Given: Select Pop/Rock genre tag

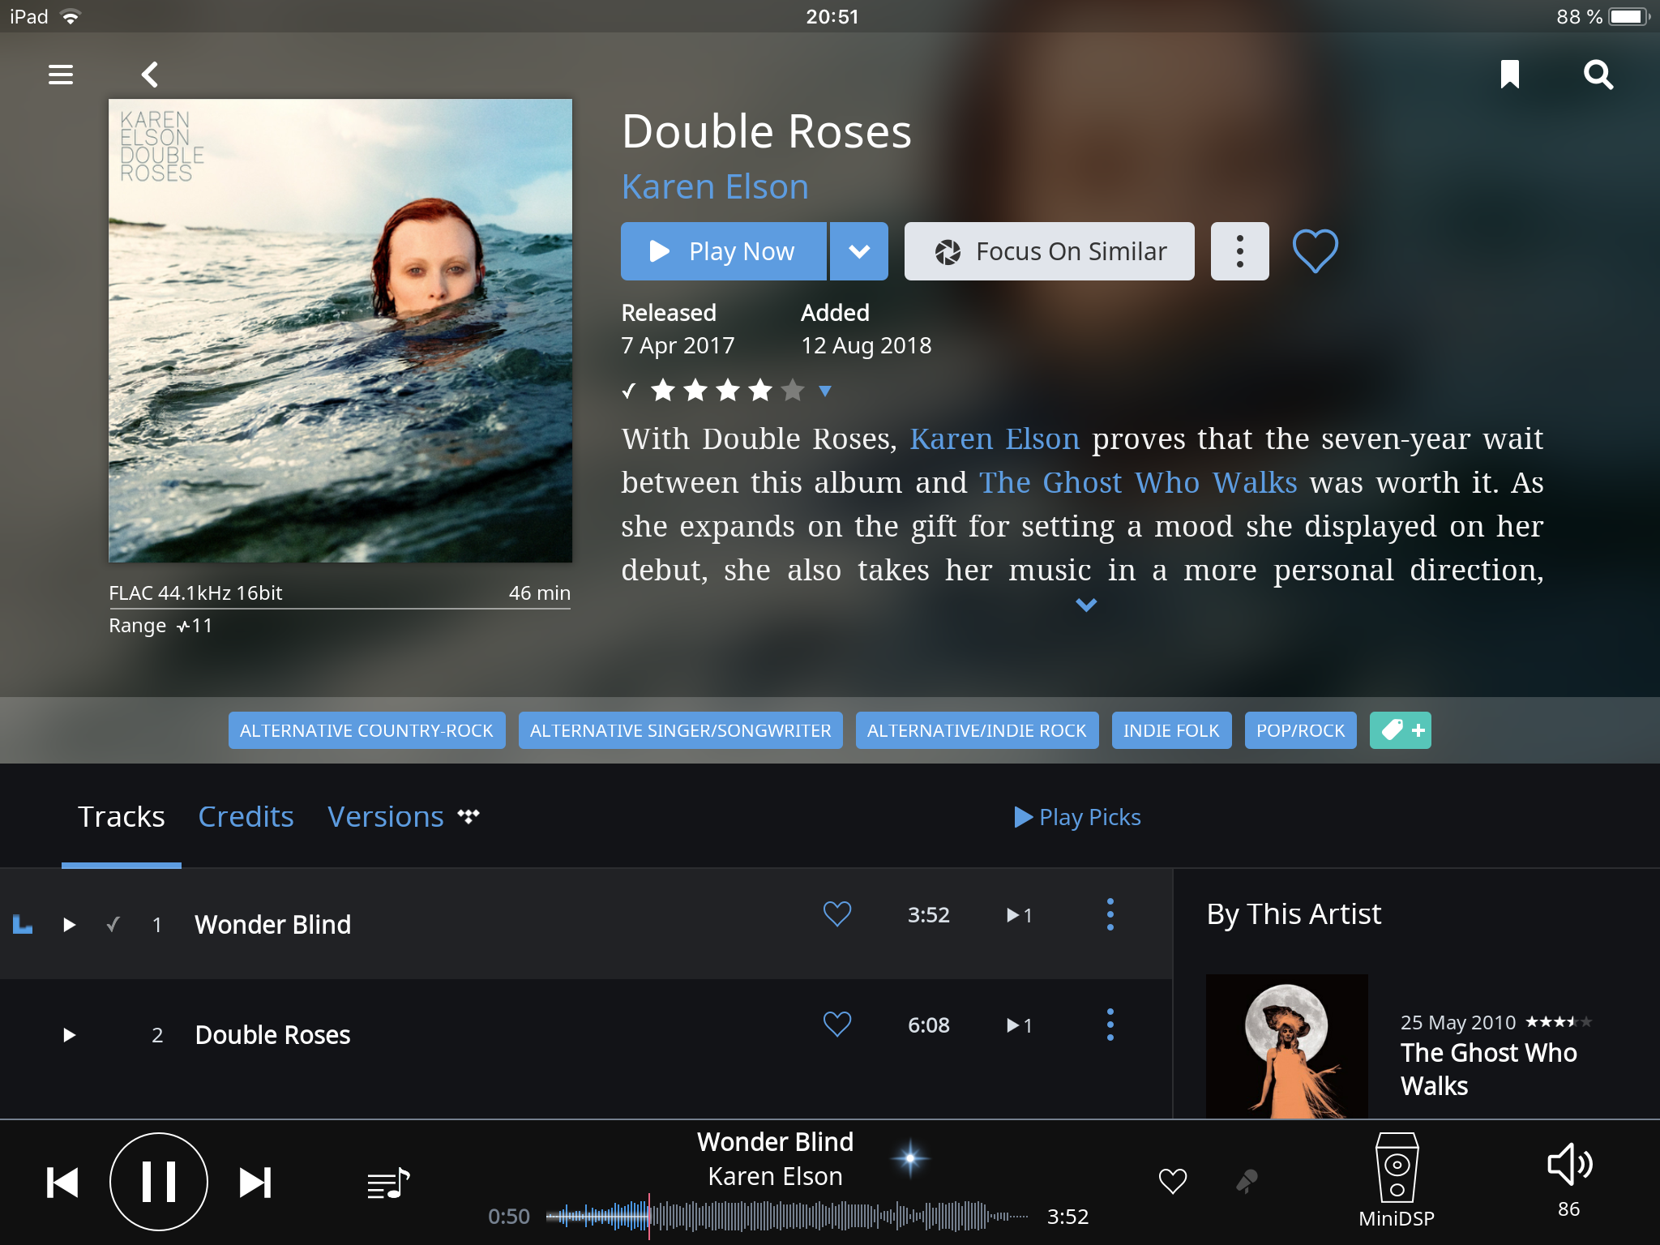Looking at the screenshot, I should tap(1300, 730).
